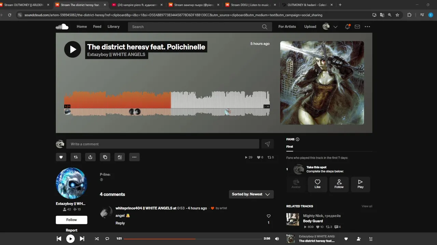Open Extazyboy's skull avatar
The image size is (437, 245).
(71, 183)
